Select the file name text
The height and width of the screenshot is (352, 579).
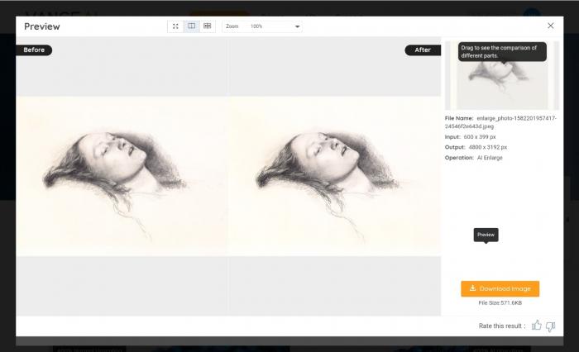coord(500,122)
